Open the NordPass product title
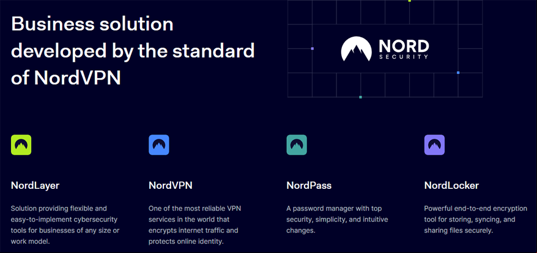 (309, 186)
